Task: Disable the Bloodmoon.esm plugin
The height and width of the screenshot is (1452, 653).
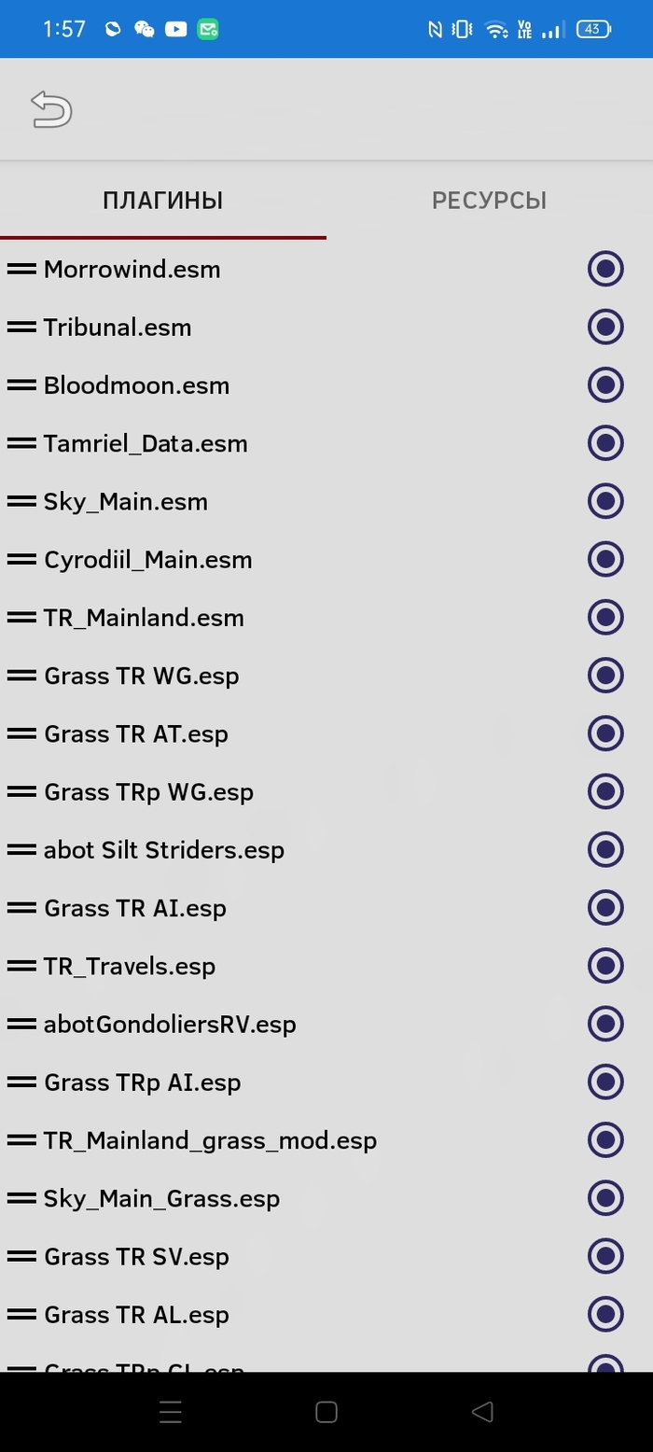Action: tap(605, 385)
